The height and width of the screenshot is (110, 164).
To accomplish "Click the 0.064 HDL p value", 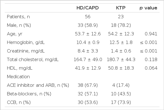I will click(151, 68).
